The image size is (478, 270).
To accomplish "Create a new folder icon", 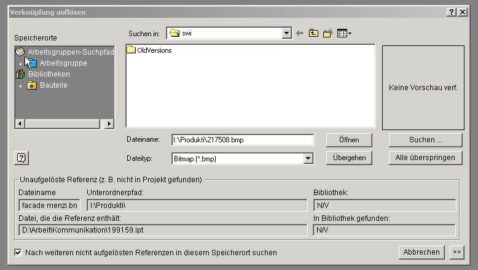I will [x=327, y=33].
